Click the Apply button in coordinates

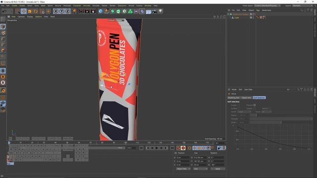click(218, 169)
